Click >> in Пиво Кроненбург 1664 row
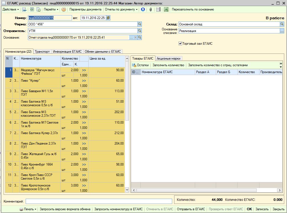 [84, 164]
